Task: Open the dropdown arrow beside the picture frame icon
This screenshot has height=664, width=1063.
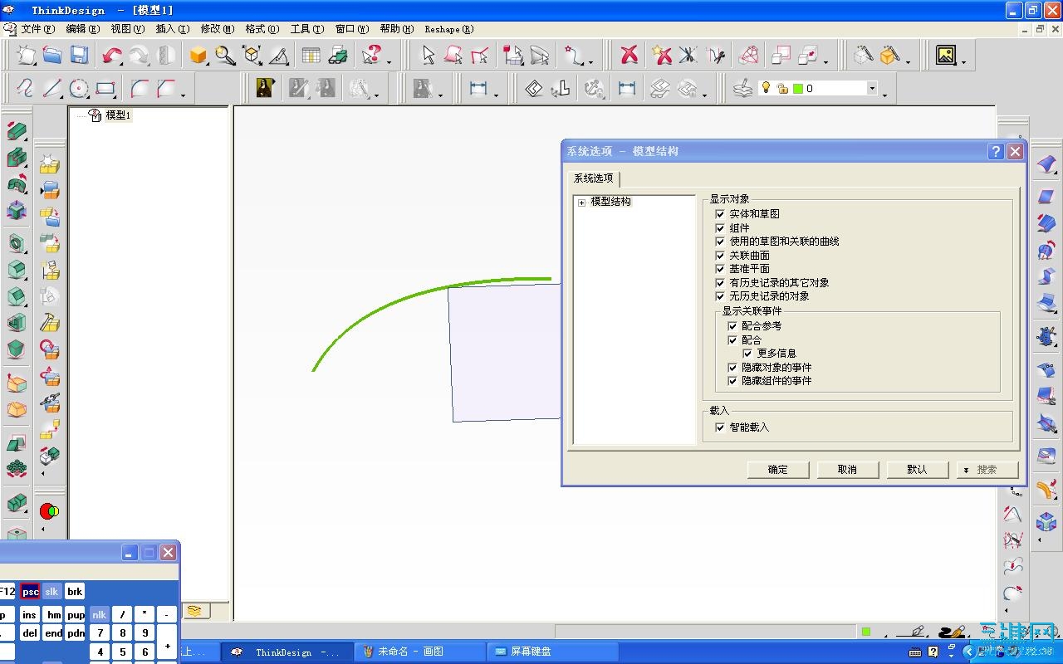Action: click(963, 61)
